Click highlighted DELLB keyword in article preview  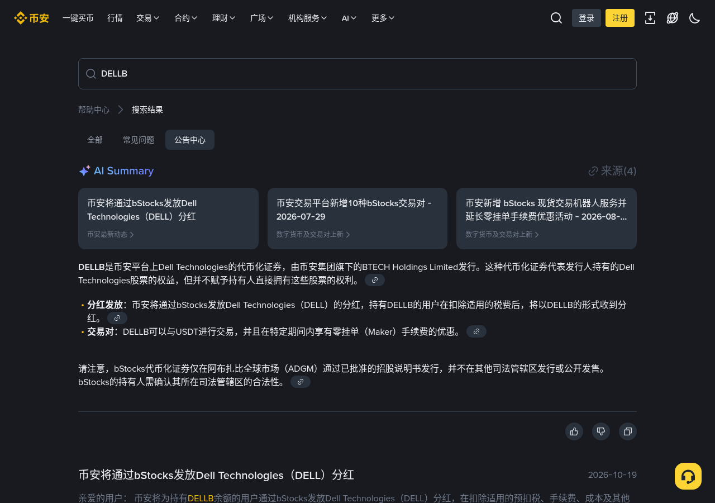201,498
